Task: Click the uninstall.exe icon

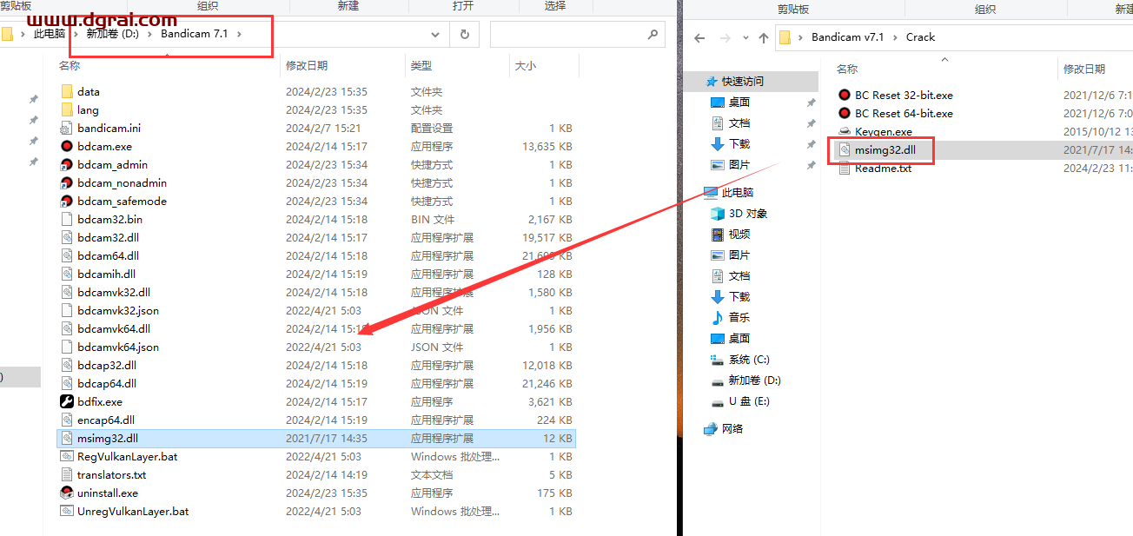Action: click(67, 493)
